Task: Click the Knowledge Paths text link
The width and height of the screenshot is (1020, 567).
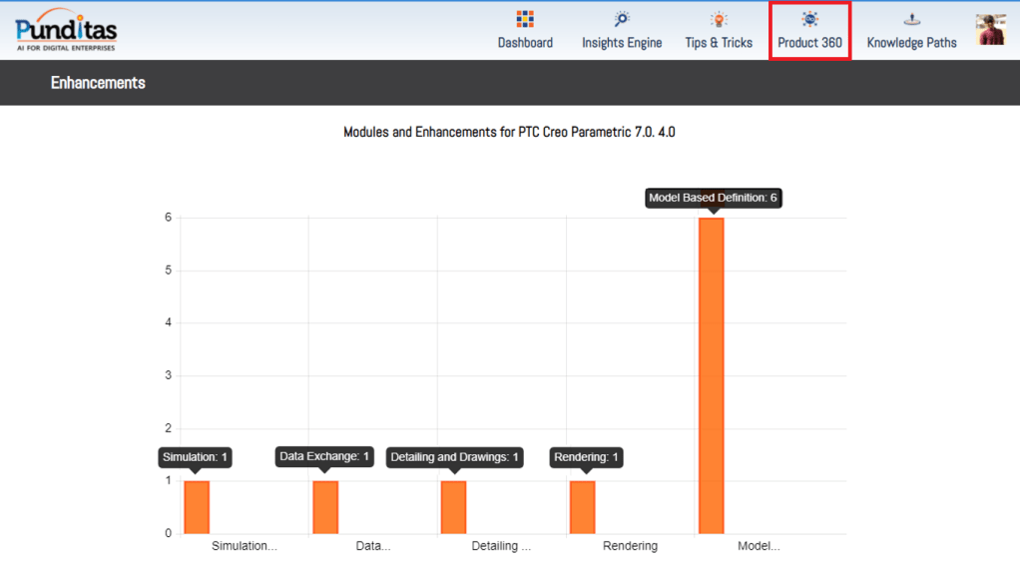Action: tap(911, 43)
